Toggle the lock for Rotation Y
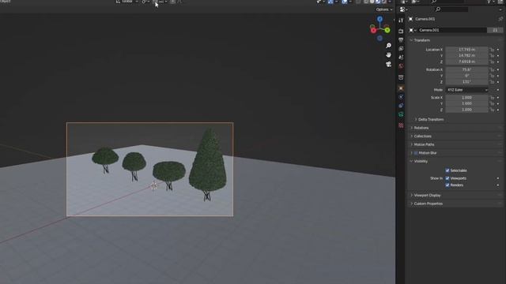The height and width of the screenshot is (284, 506). (492, 76)
